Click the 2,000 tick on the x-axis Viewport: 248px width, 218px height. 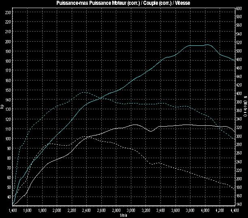point(57,211)
